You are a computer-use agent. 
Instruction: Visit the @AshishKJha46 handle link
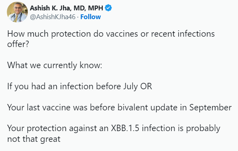click(52, 17)
